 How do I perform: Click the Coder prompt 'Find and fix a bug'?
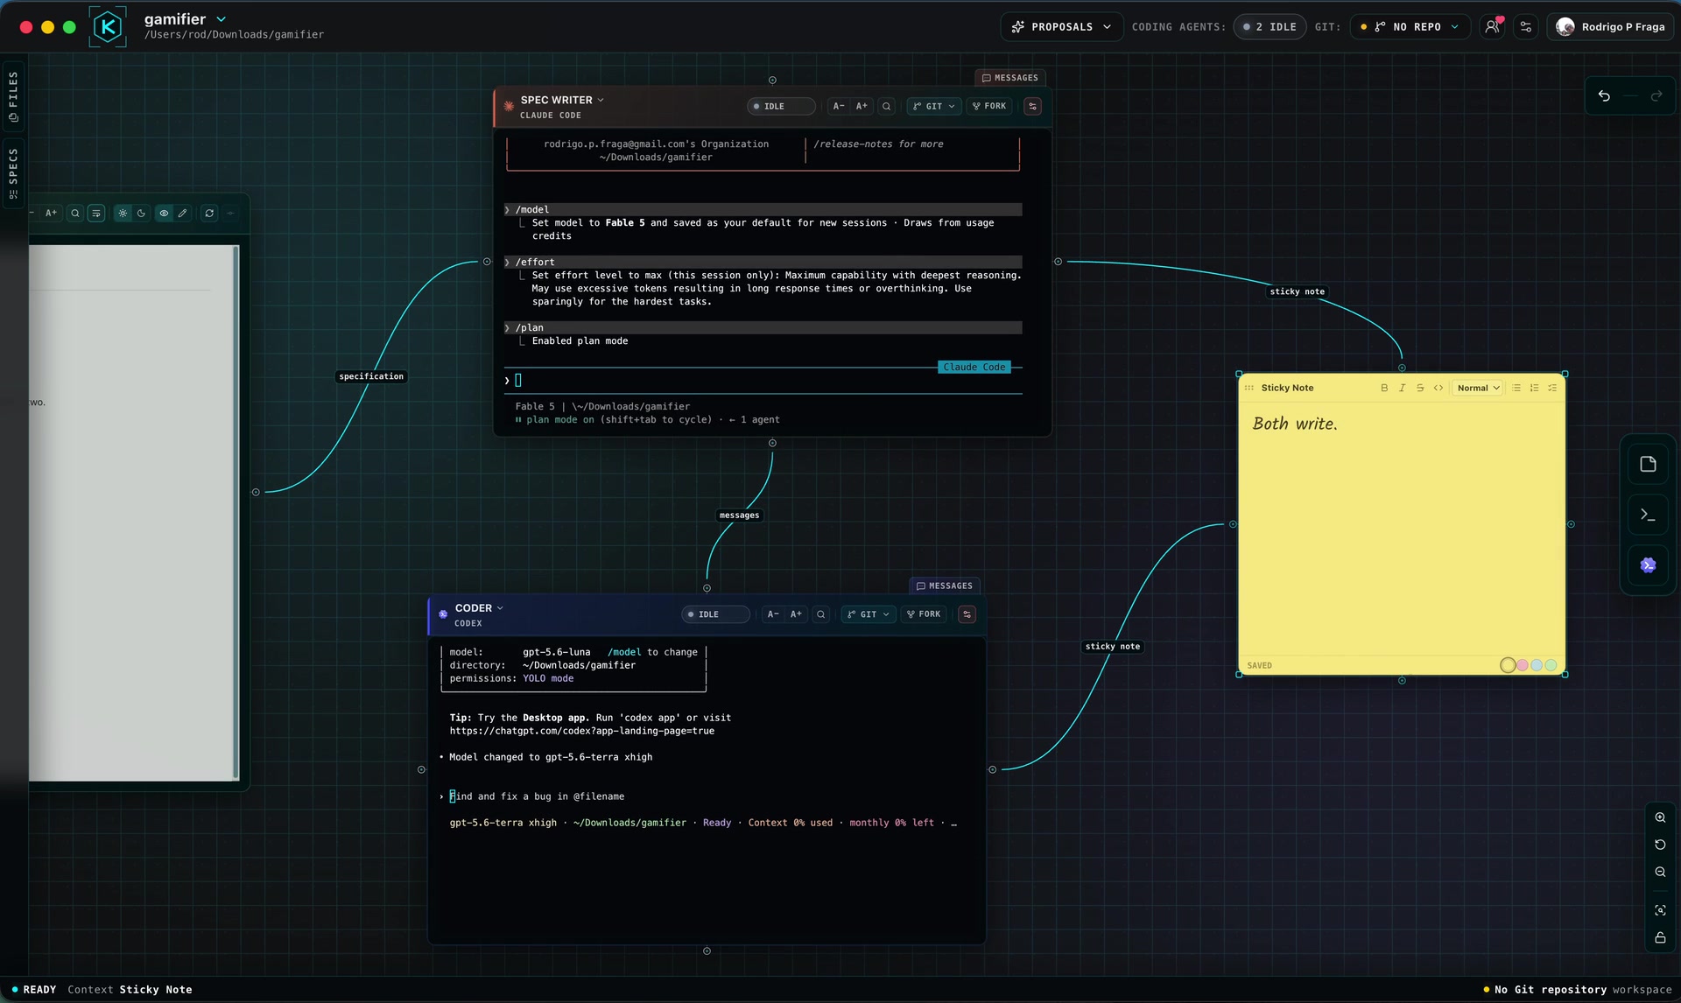click(x=537, y=796)
